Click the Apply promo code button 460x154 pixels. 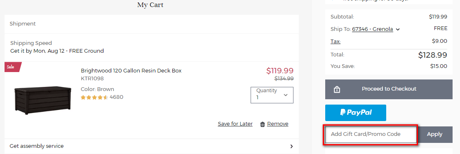(434, 134)
